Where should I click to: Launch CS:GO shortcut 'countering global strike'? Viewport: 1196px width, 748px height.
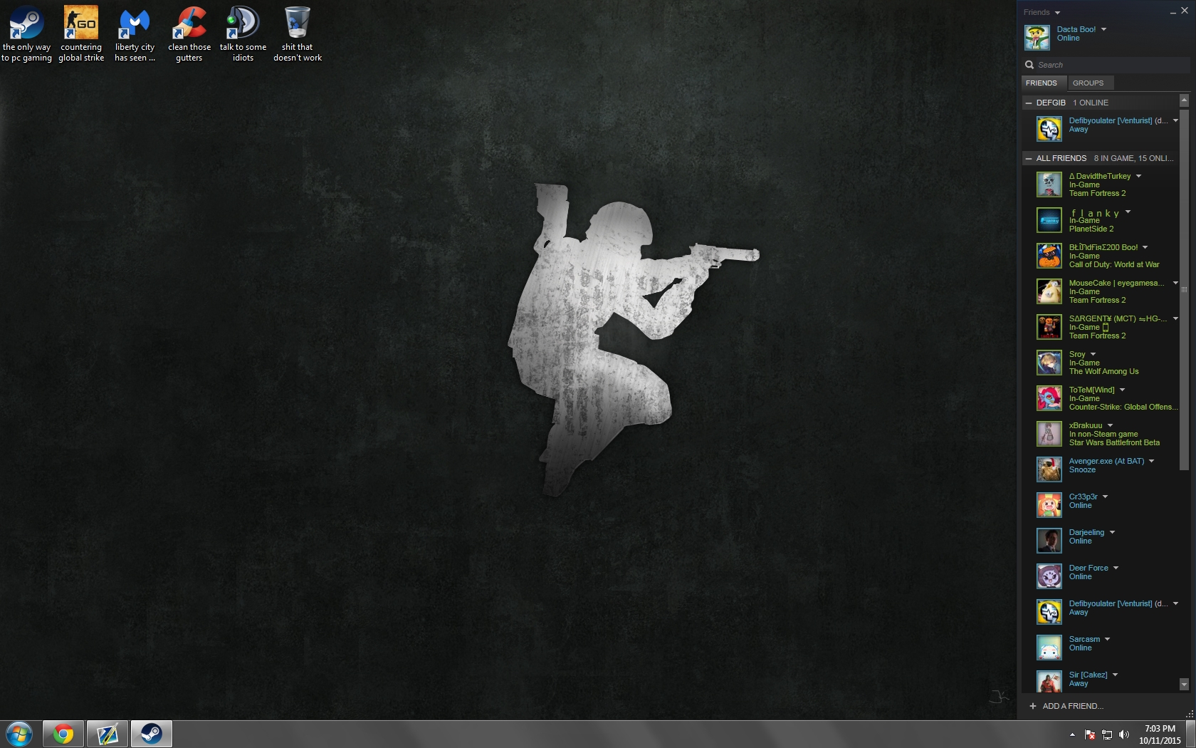pos(81,33)
